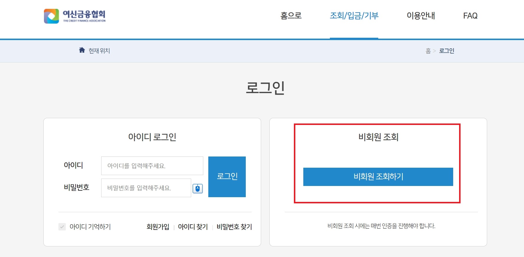Open the FAQ menu
Screen dimensions: 524x257
[470, 16]
